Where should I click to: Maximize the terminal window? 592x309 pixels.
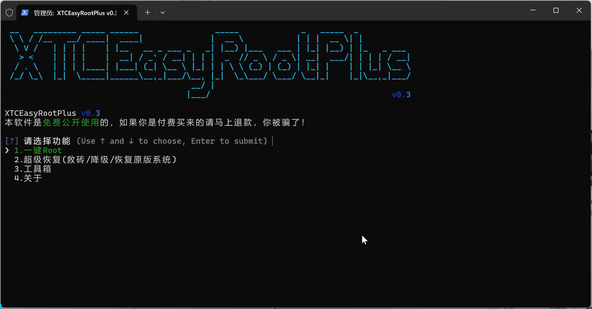click(556, 10)
